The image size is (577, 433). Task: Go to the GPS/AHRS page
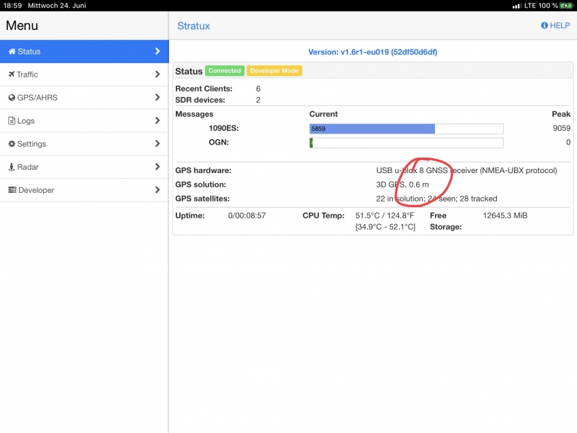(x=84, y=98)
